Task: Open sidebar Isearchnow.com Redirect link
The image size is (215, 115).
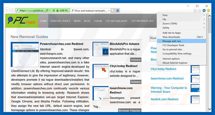Action: pos(167,79)
